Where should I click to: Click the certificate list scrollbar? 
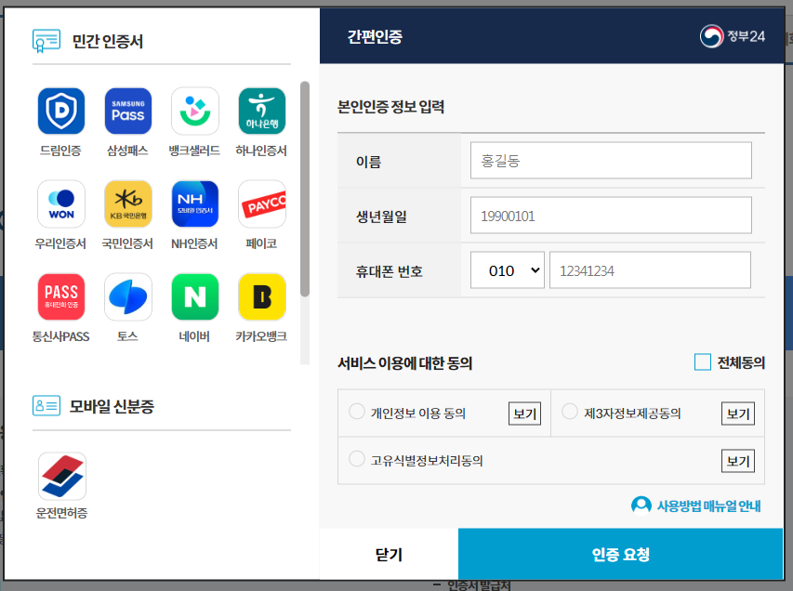(x=304, y=189)
